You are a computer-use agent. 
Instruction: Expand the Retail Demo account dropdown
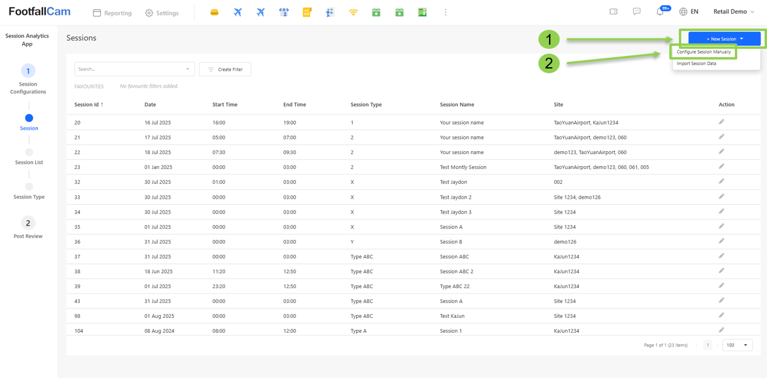click(734, 12)
